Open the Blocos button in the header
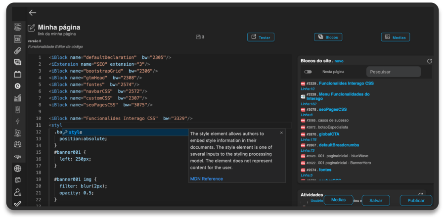445x220 pixels. pos(328,37)
